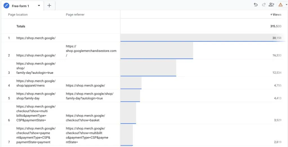Click the bar chart cell for row 3

(148, 68)
